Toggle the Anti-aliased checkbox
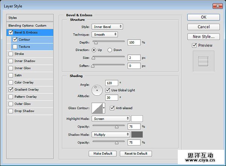226x166 pixels. coord(112,108)
